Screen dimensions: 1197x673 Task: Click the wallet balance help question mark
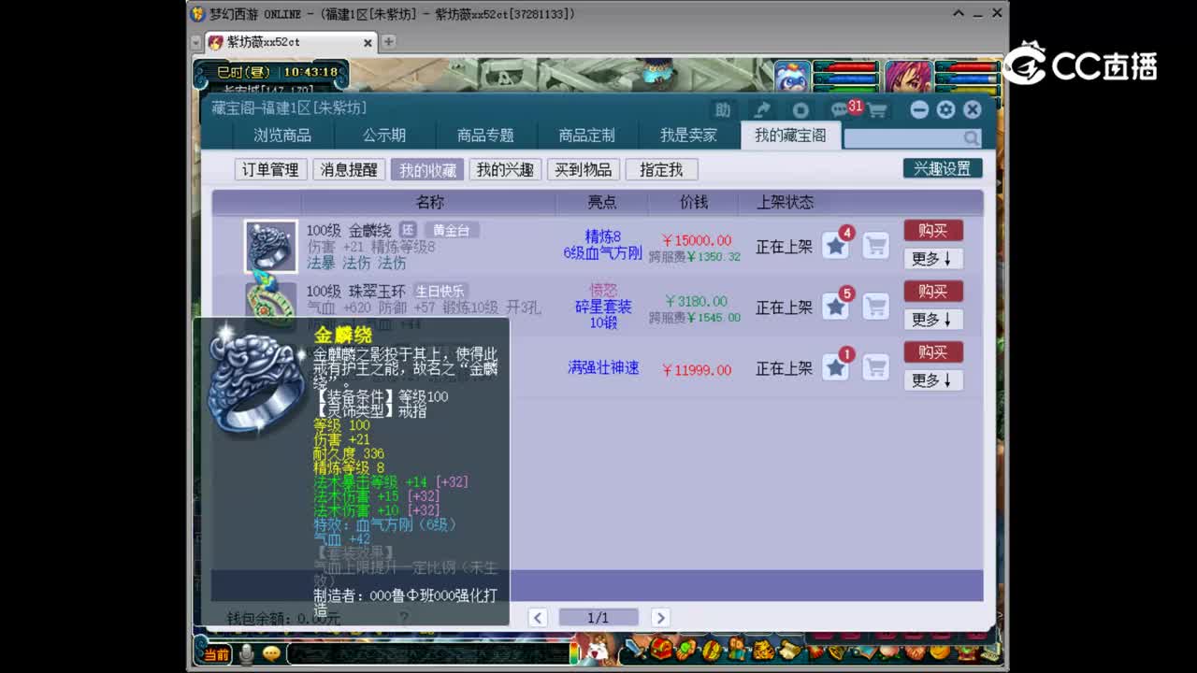point(404,618)
